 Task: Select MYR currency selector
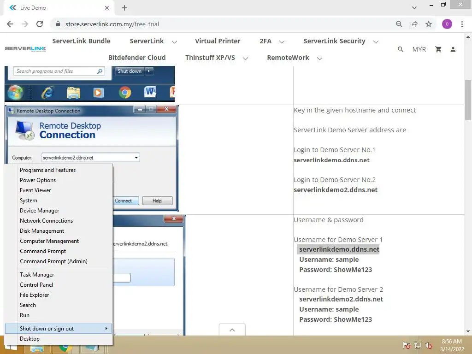click(x=419, y=49)
